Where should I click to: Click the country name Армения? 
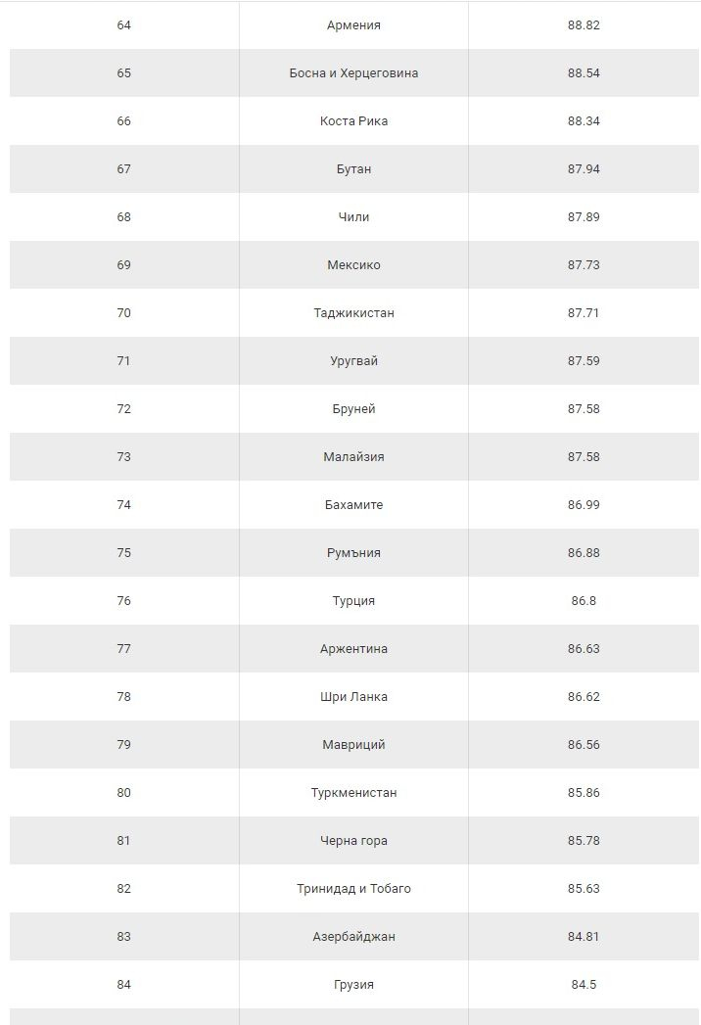[353, 24]
